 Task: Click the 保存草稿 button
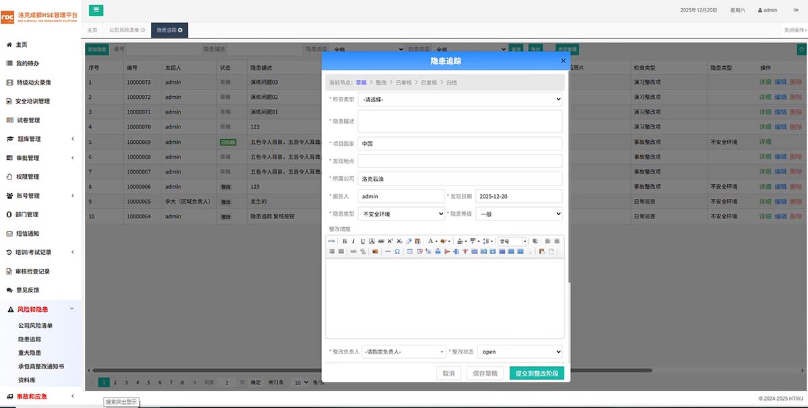point(485,373)
